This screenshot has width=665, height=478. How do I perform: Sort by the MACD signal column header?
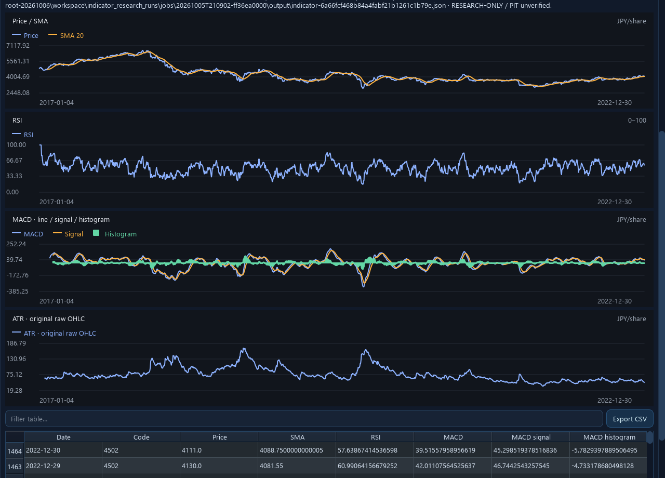531,437
